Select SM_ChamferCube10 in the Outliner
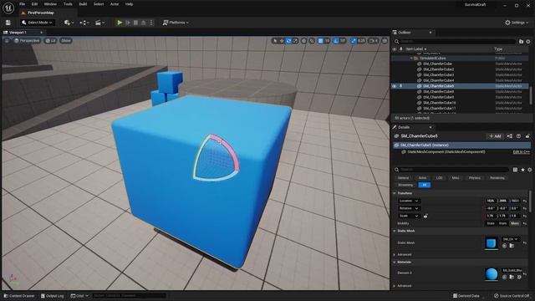Image resolution: width=535 pixels, height=301 pixels. tap(440, 103)
